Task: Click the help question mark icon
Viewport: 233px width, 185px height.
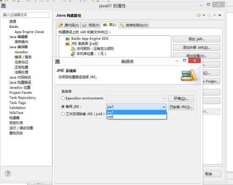Action: coord(8,173)
